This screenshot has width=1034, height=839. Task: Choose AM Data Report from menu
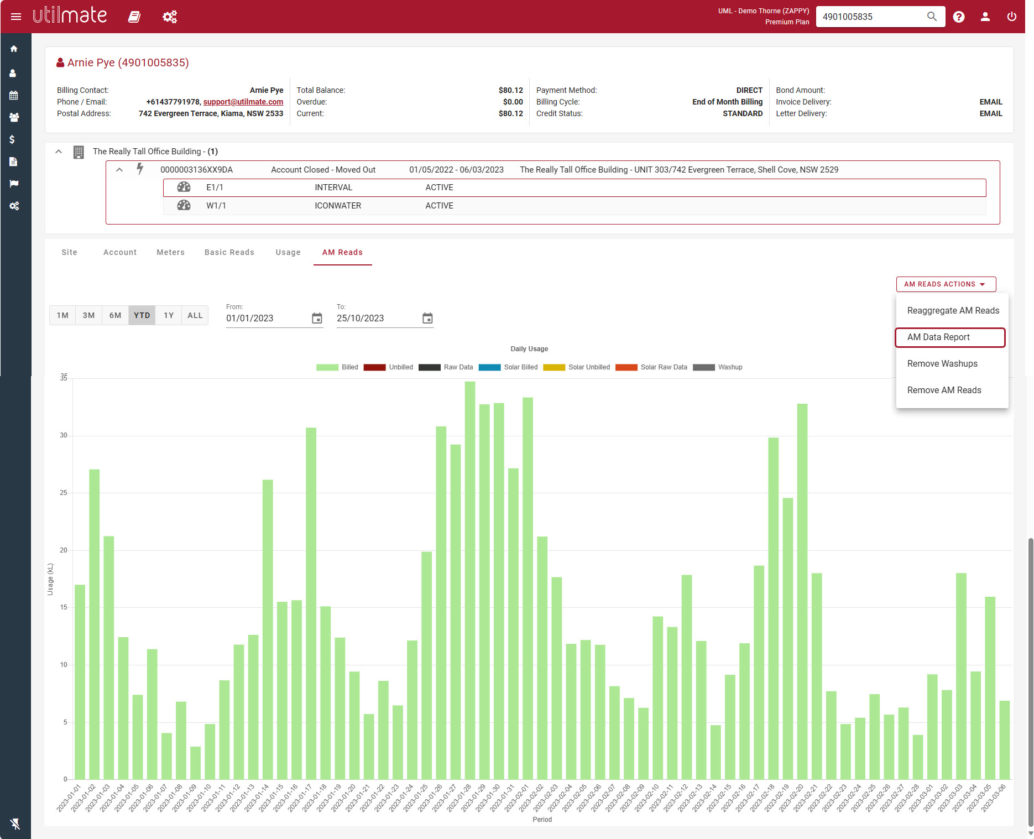click(950, 337)
